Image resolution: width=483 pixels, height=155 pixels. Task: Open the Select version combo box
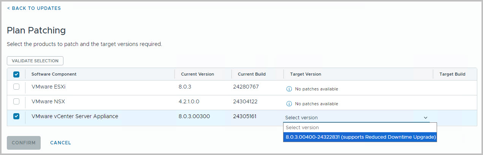tap(356, 118)
